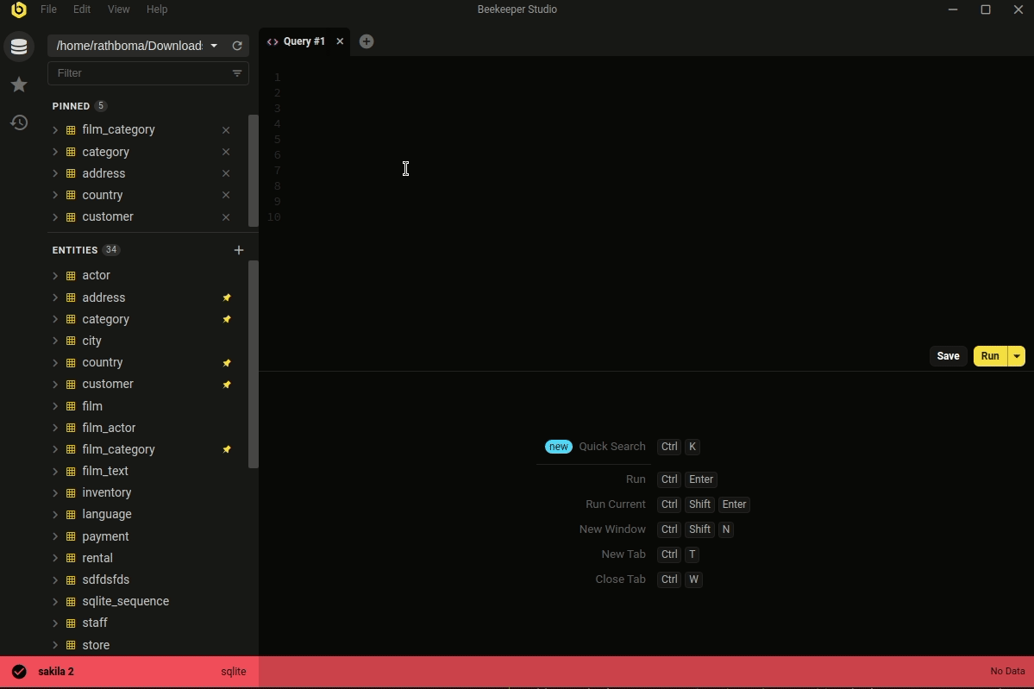Toggle pin on category in Entities

point(227,319)
